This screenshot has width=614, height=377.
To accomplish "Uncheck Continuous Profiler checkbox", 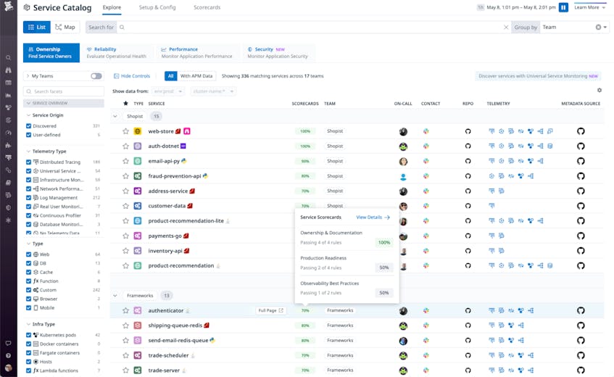I will (x=28, y=216).
